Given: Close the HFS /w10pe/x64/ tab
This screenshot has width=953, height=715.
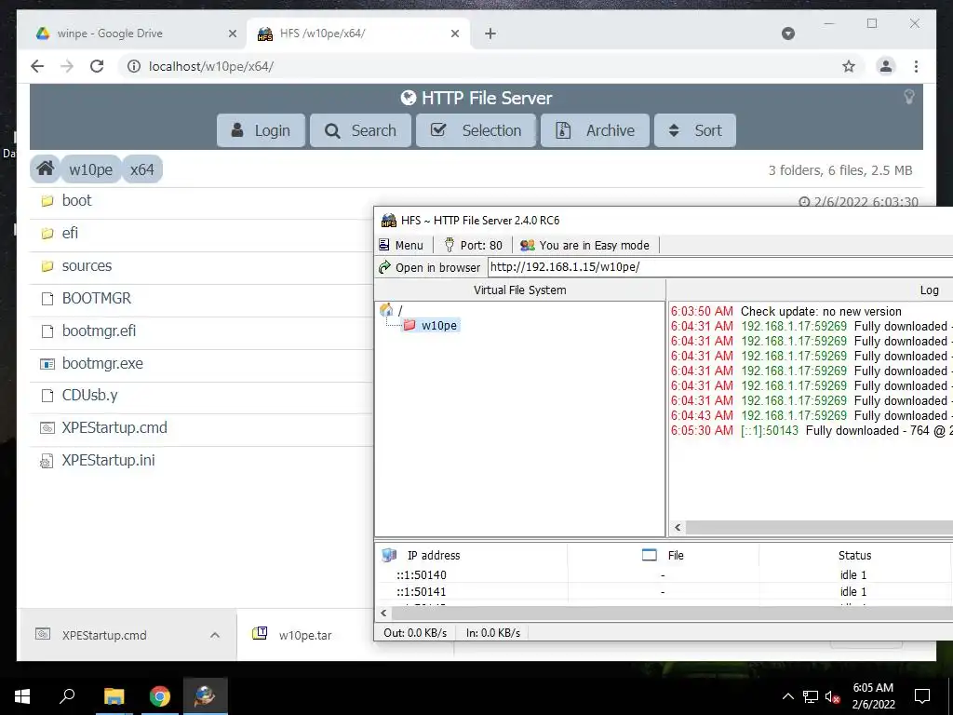Looking at the screenshot, I should coord(454,34).
